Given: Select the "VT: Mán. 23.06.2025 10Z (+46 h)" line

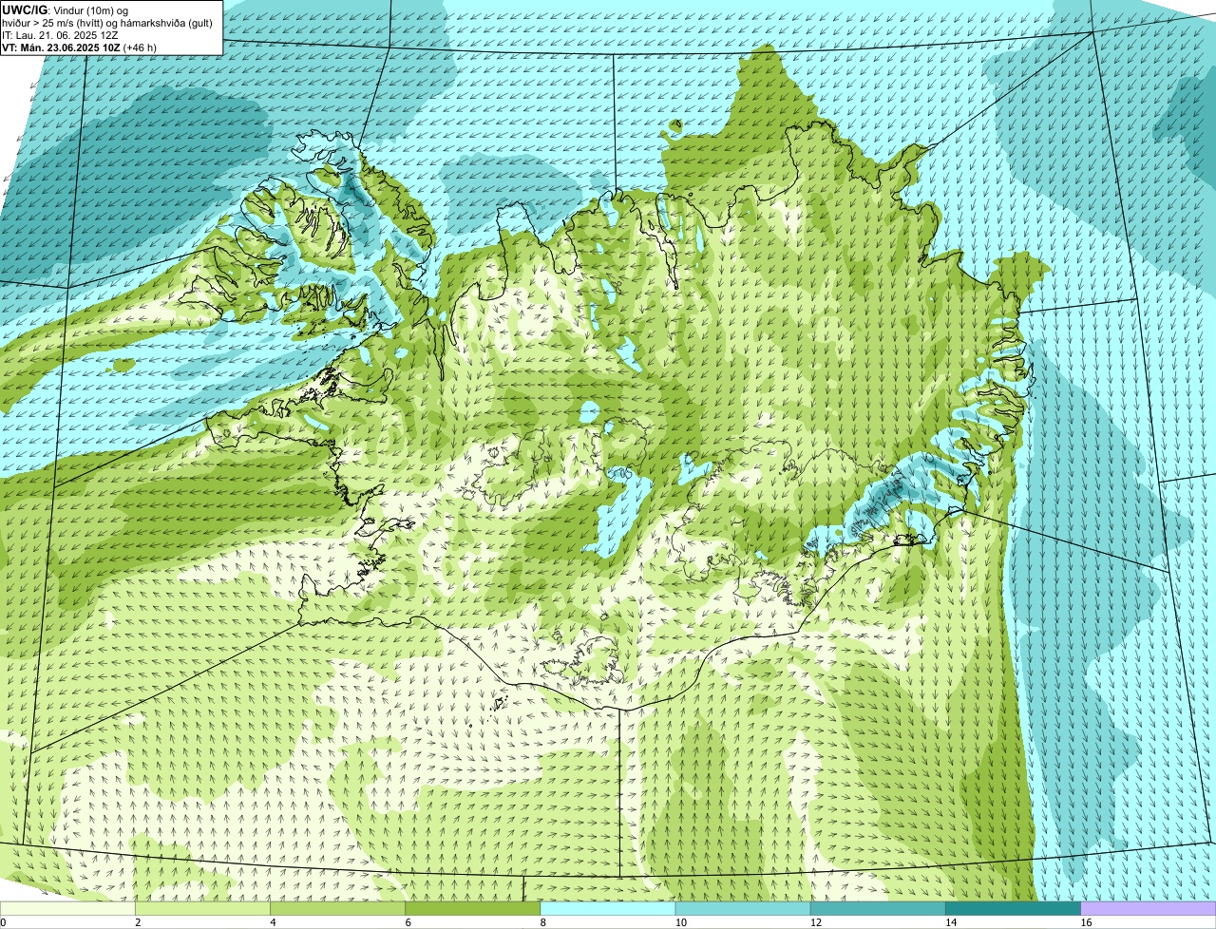Looking at the screenshot, I should (x=80, y=47).
